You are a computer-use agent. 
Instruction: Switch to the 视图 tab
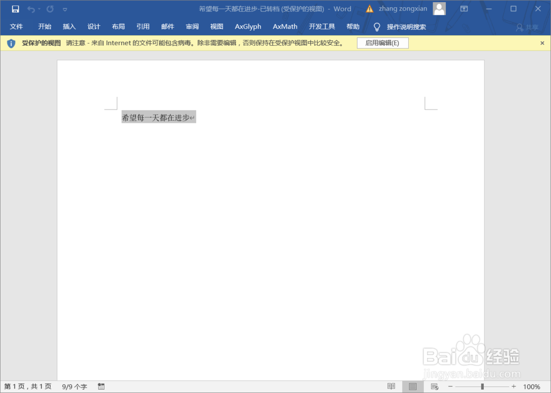(217, 26)
